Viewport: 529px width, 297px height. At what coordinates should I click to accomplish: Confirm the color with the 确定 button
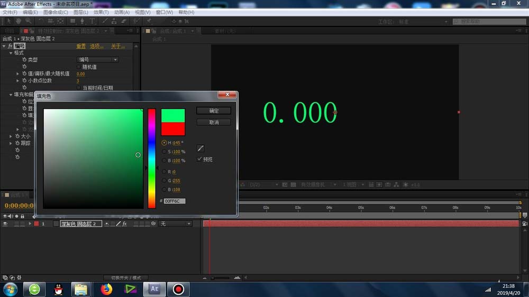coord(214,111)
